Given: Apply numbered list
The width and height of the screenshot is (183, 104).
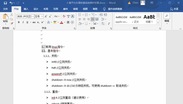Looking at the screenshot, I should pos(87,15).
